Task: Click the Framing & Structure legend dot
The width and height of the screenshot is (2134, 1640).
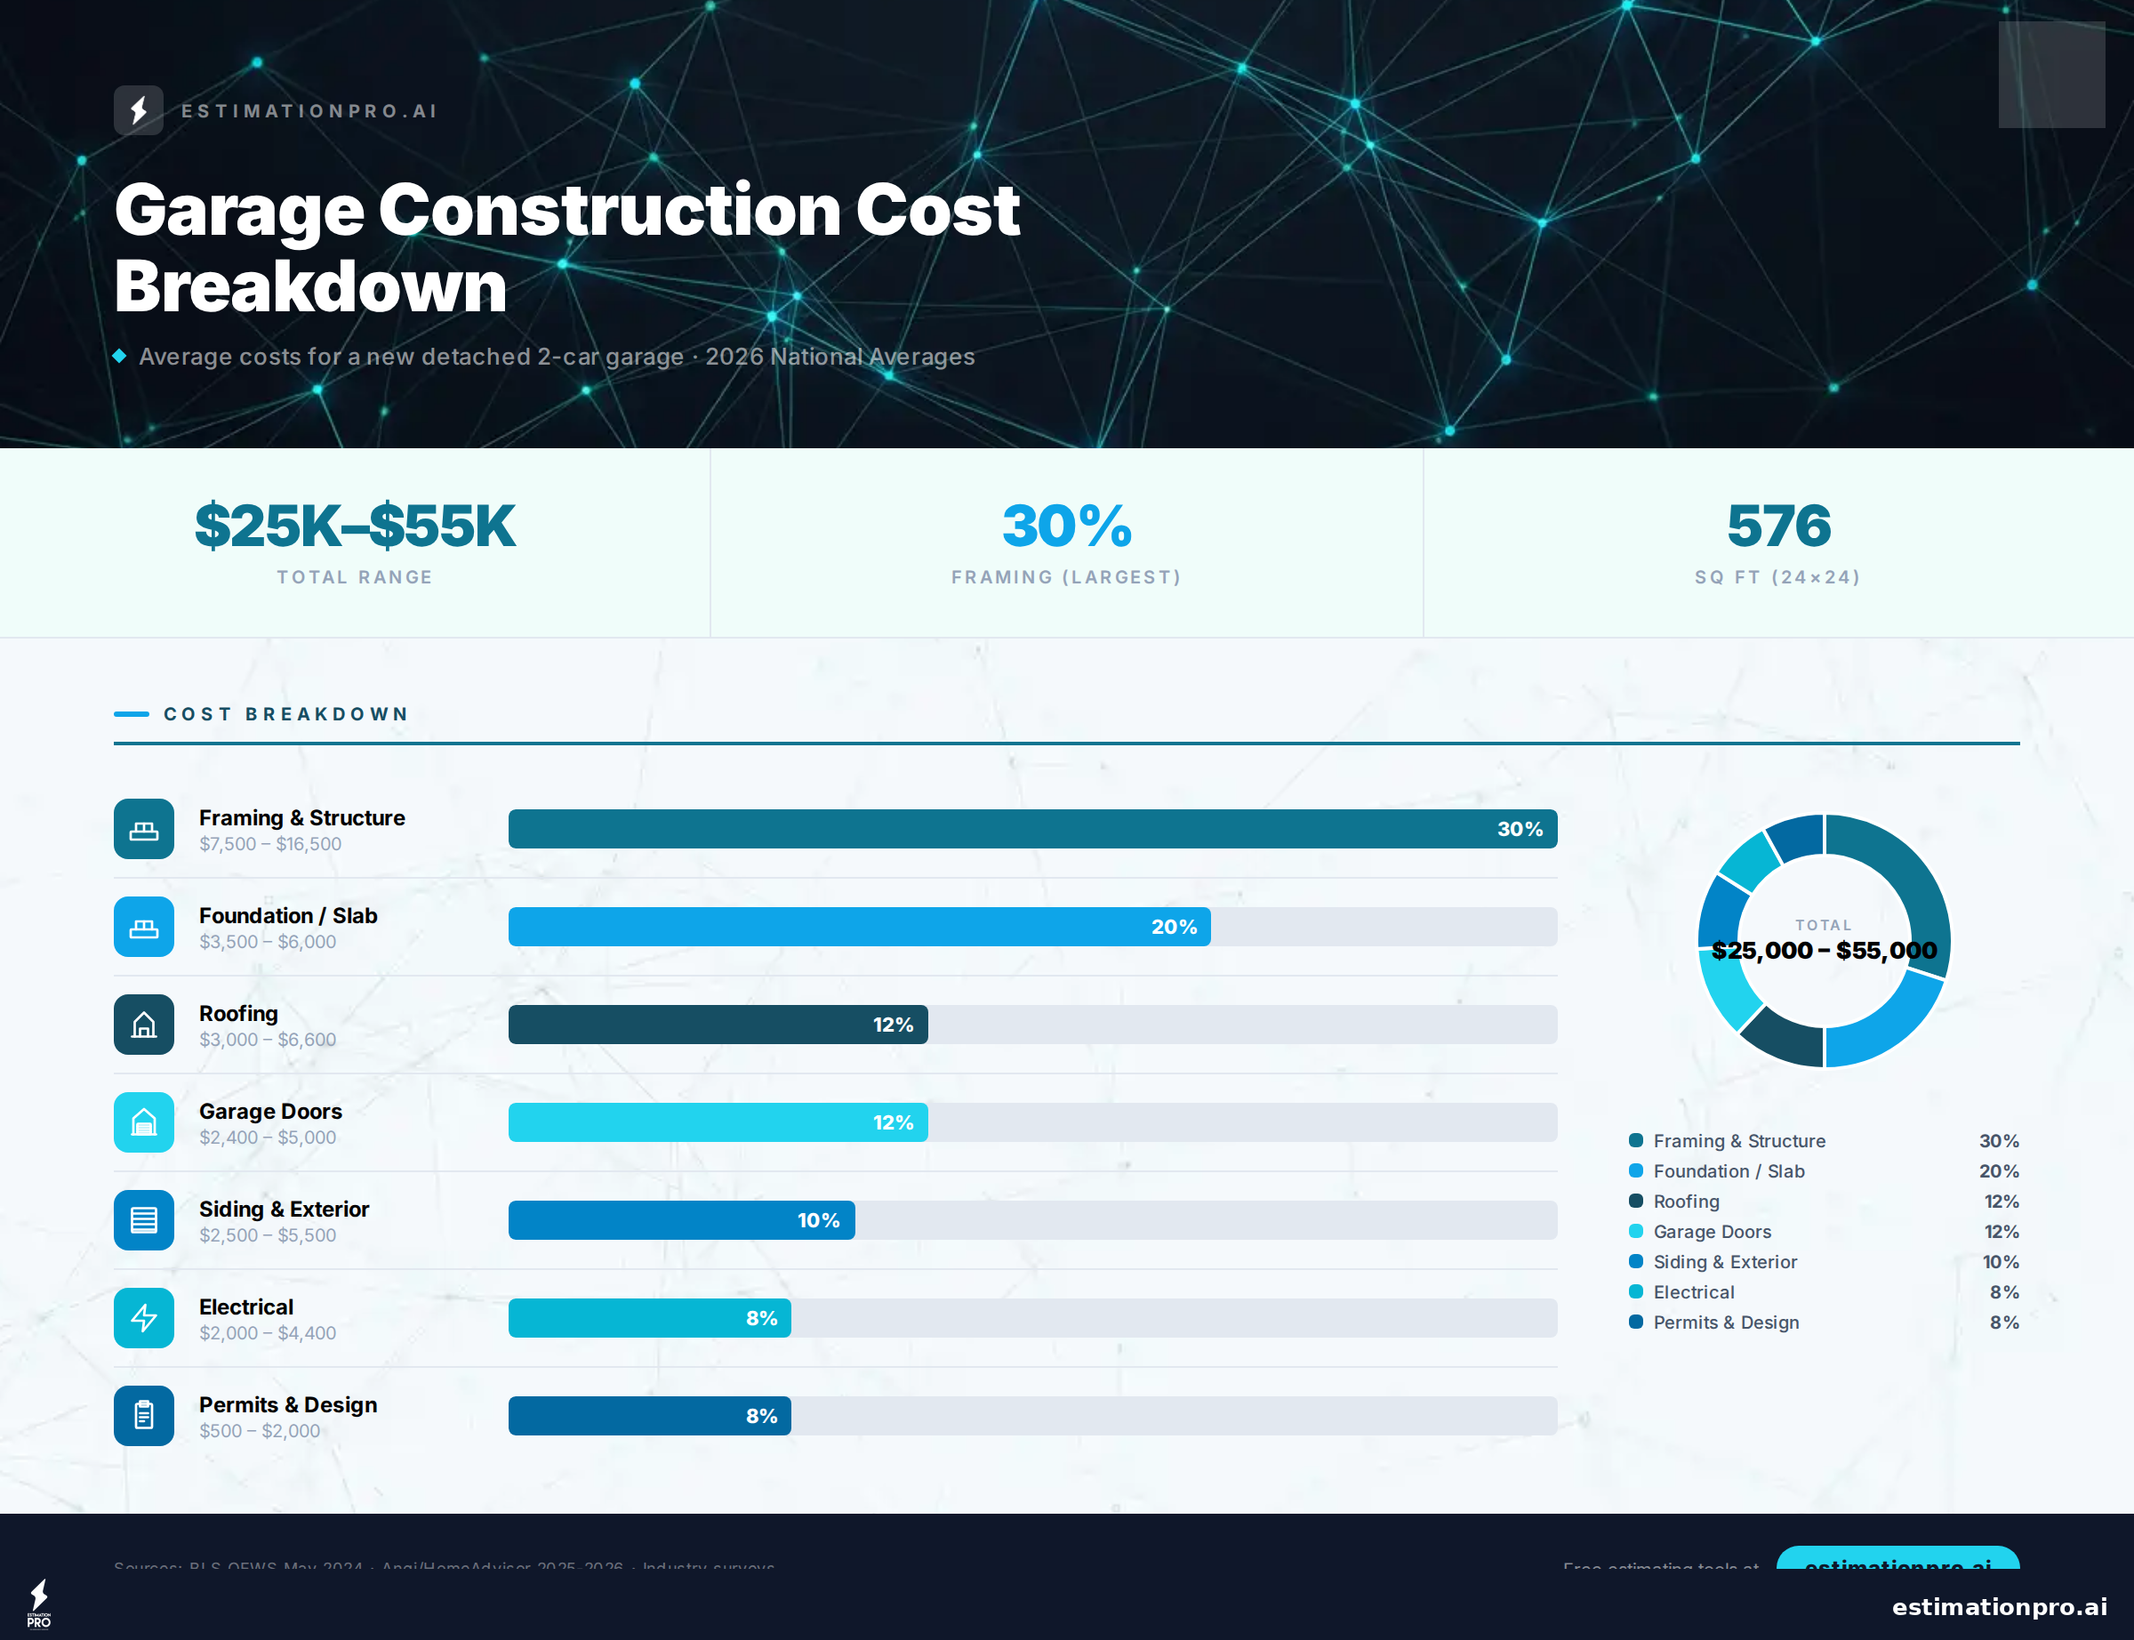Action: coord(1636,1140)
